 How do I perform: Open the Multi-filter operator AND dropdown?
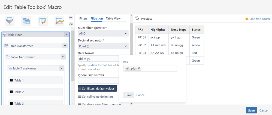[x=103, y=33]
